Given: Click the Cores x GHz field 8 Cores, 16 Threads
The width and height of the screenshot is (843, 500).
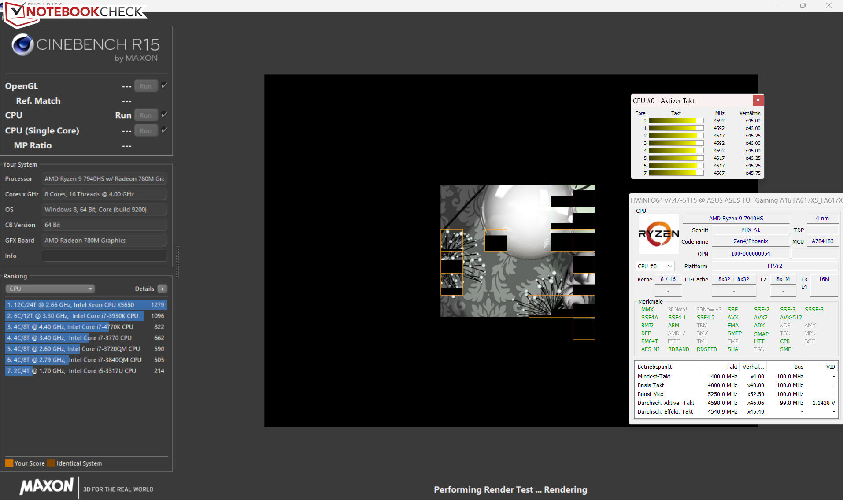Looking at the screenshot, I should 104,194.
